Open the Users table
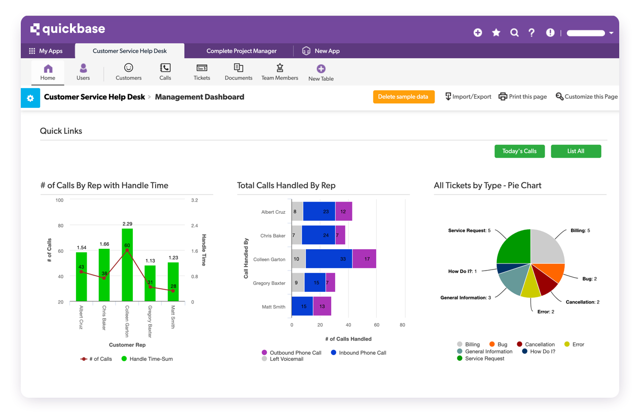This screenshot has height=420, width=640. pyautogui.click(x=83, y=72)
